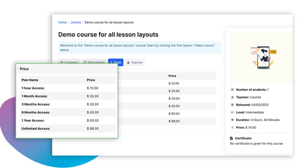The width and height of the screenshot is (303, 168).
Task: Click '$ 30.00' in the popup table
Action: (93, 104)
